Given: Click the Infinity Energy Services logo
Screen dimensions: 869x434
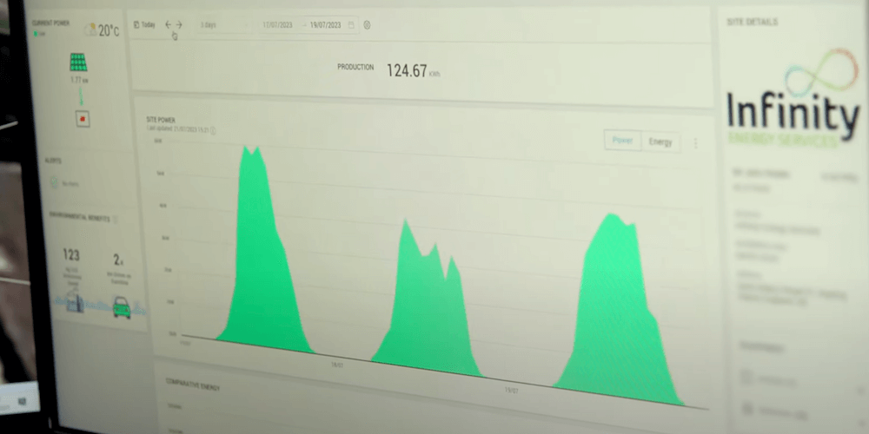Looking at the screenshot, I should (x=793, y=100).
